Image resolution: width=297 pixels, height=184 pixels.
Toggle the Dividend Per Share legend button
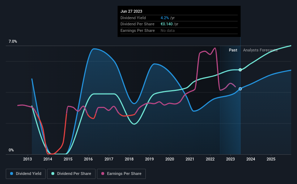tap(71, 174)
